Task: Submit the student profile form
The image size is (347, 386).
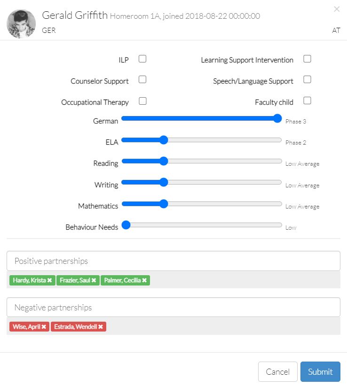Action: tap(320, 371)
